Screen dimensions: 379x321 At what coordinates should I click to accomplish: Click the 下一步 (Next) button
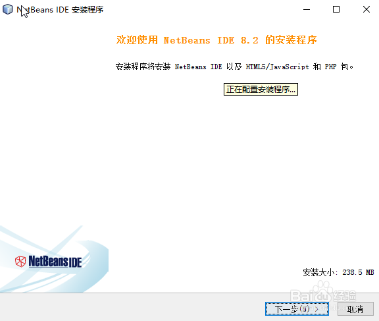pos(297,309)
